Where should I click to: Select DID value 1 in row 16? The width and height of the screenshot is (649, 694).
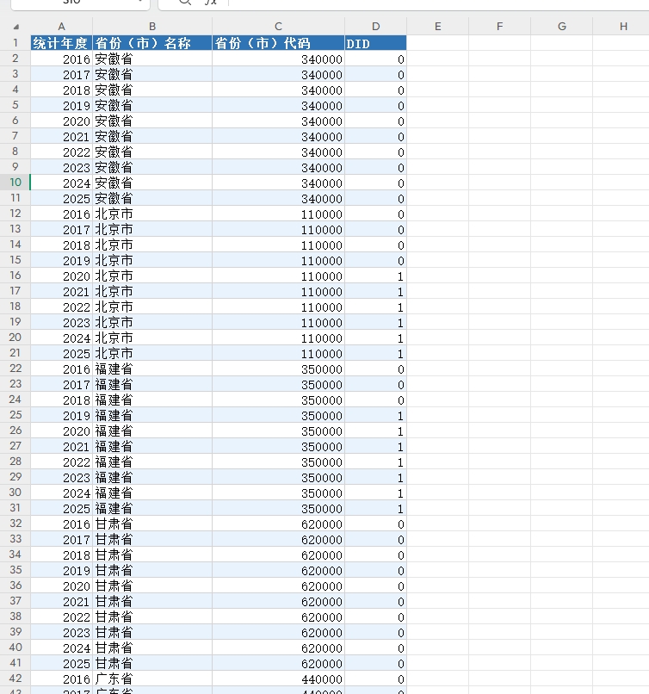pyautogui.click(x=375, y=276)
